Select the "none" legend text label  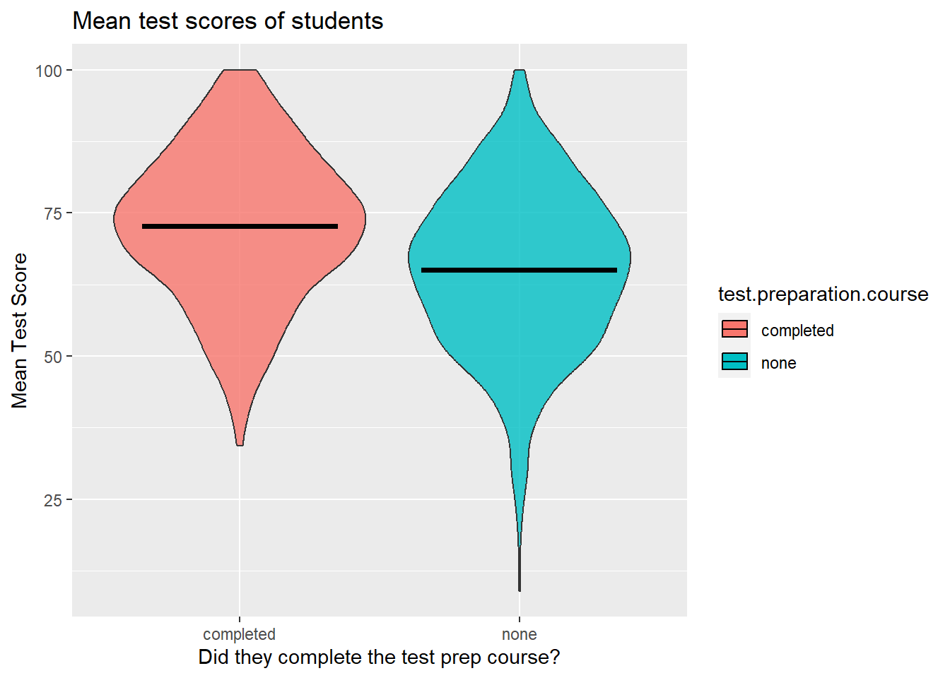pos(778,363)
